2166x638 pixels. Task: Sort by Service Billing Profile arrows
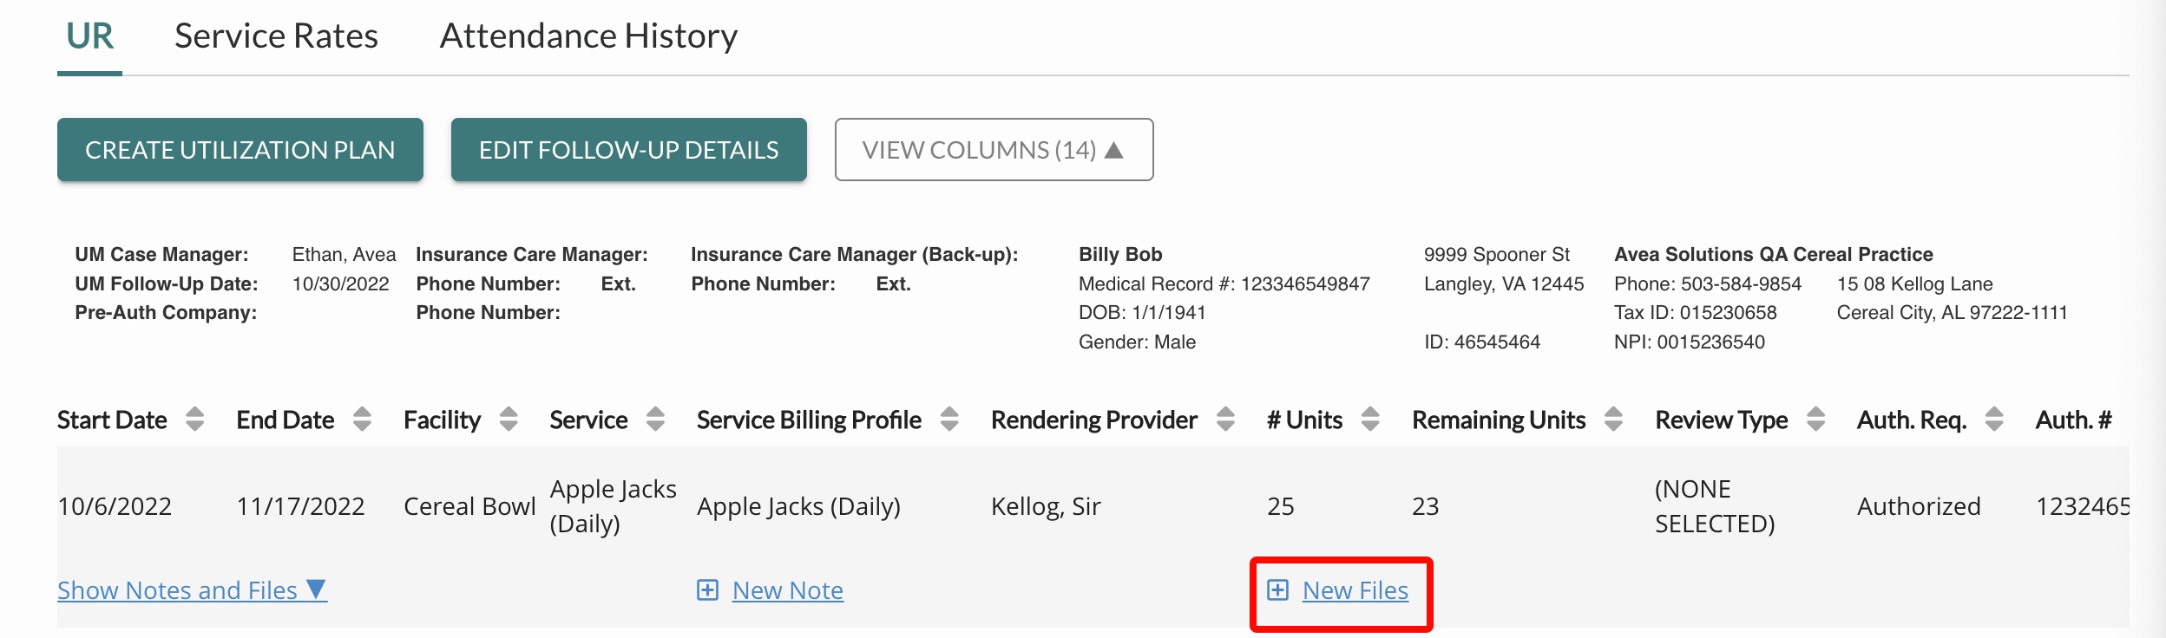click(x=950, y=420)
